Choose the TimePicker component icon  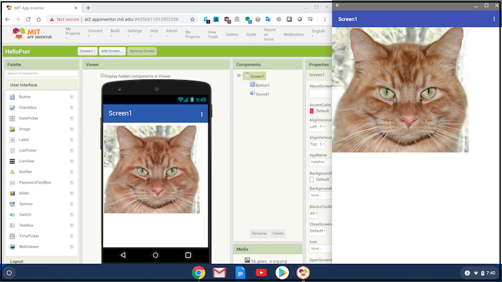coord(12,236)
